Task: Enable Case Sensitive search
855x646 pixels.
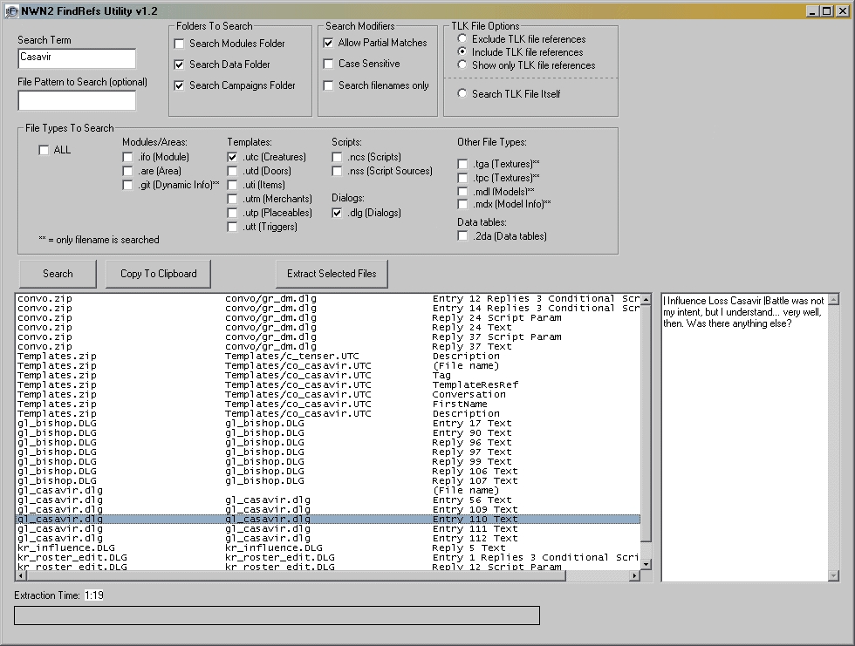Action: [x=329, y=64]
